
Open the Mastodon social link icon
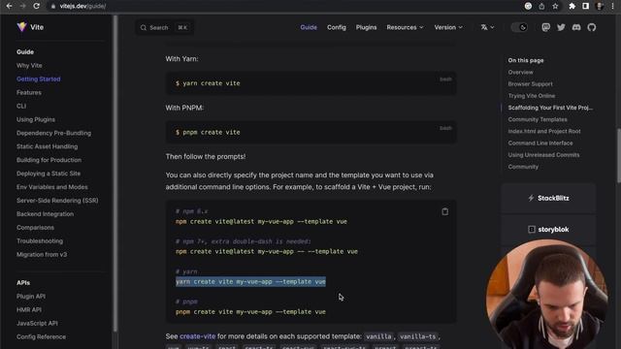pyautogui.click(x=545, y=27)
